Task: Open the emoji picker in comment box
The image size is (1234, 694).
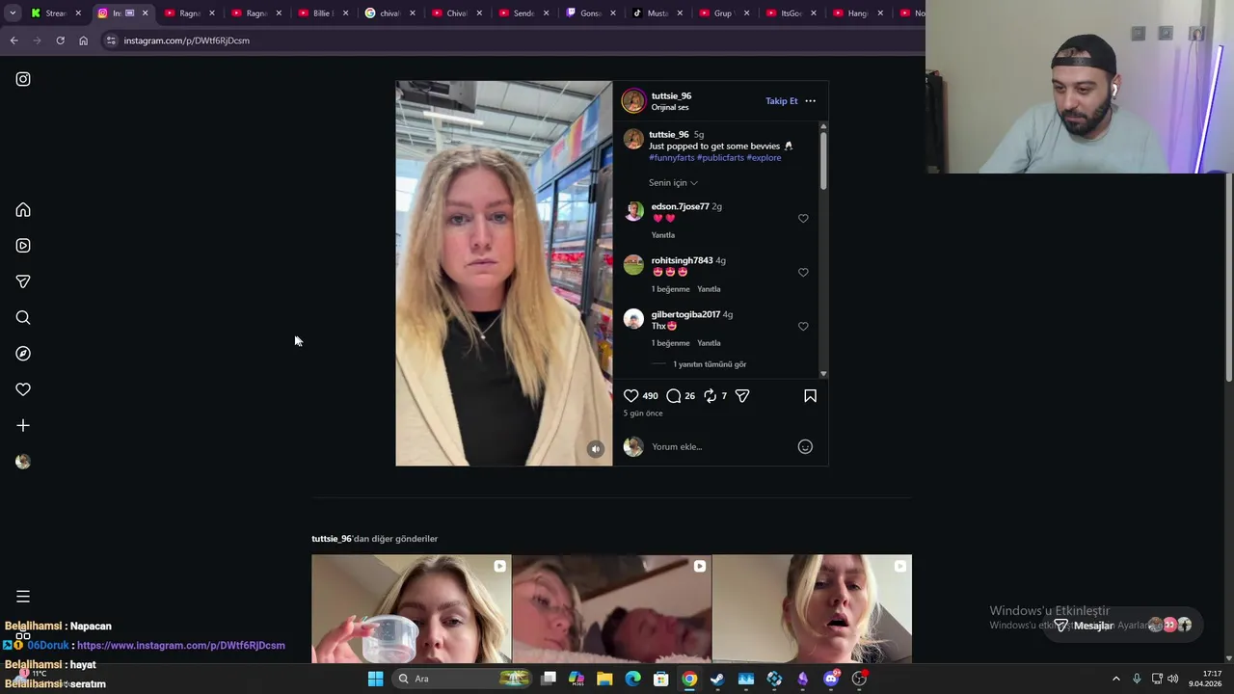Action: click(x=805, y=446)
